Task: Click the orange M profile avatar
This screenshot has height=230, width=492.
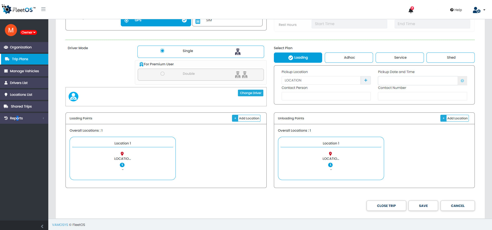Action: pyautogui.click(x=11, y=30)
